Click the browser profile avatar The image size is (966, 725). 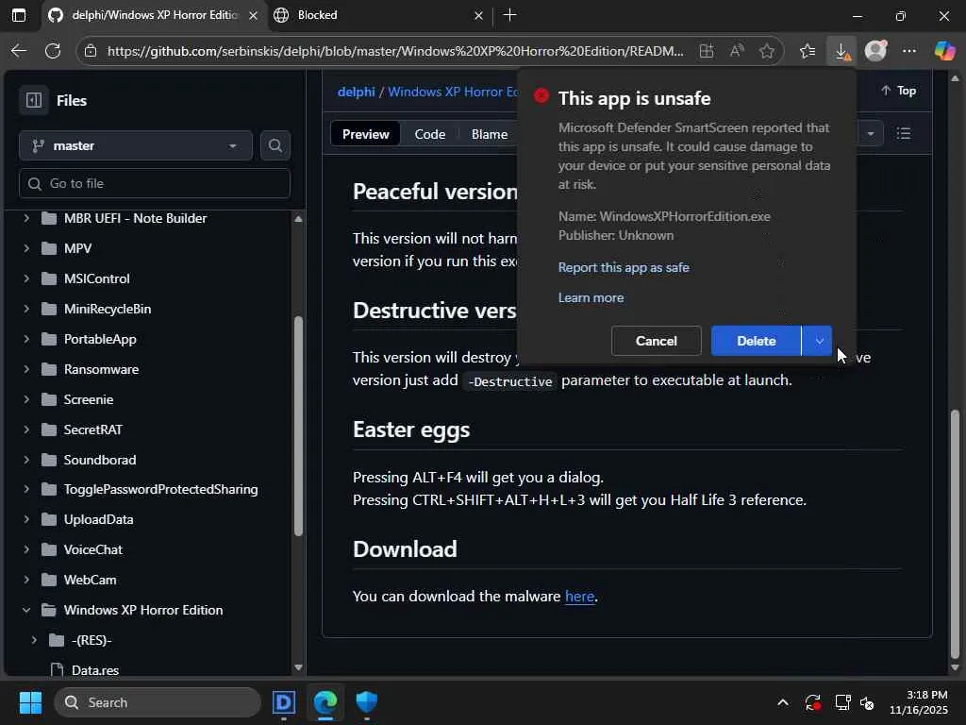tap(875, 51)
